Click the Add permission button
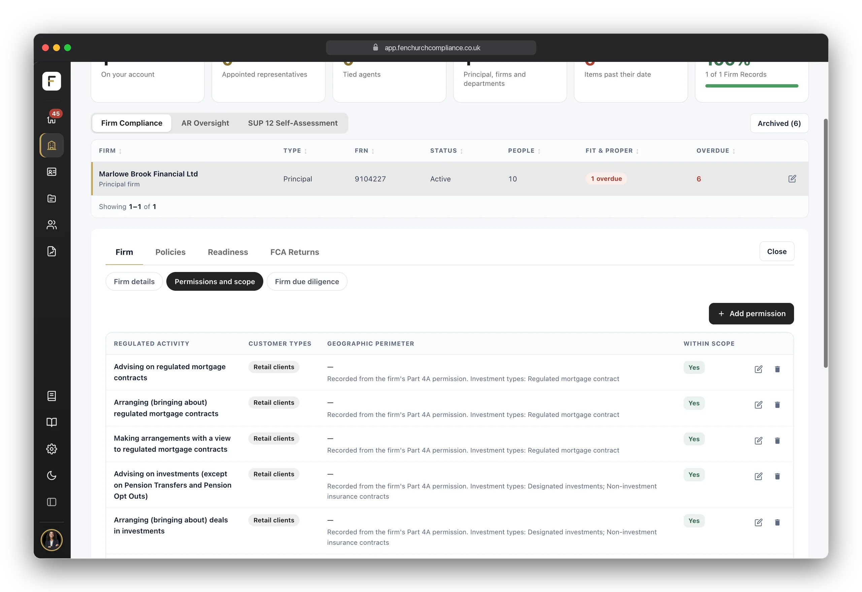 (x=751, y=314)
